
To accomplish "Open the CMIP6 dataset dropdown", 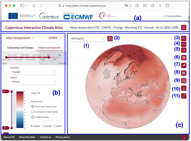I will point(55,38).
